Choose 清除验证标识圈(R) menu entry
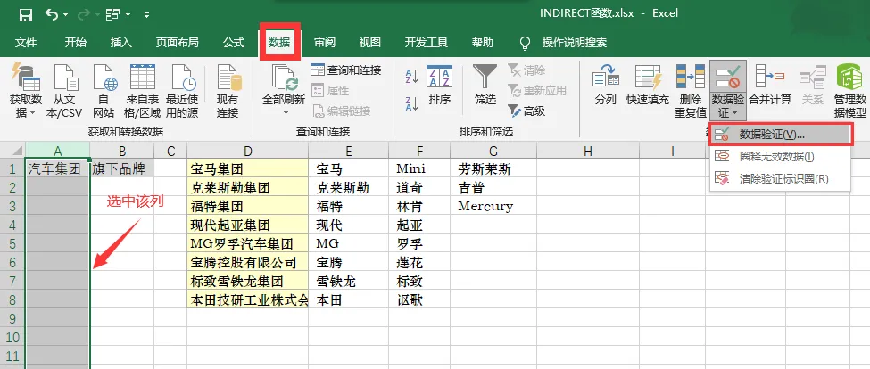The width and height of the screenshot is (870, 369). [780, 179]
